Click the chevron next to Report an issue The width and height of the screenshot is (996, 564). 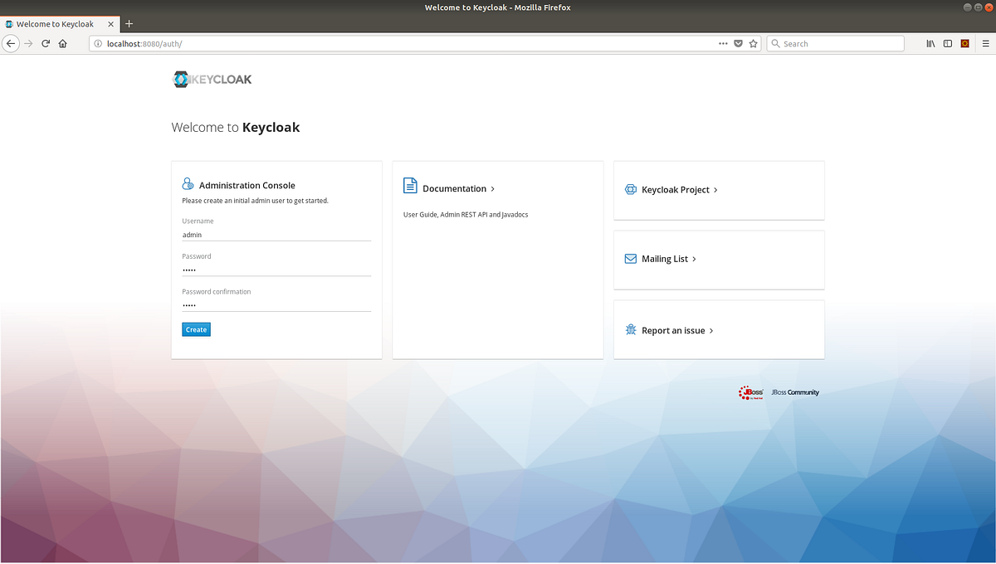[711, 330]
